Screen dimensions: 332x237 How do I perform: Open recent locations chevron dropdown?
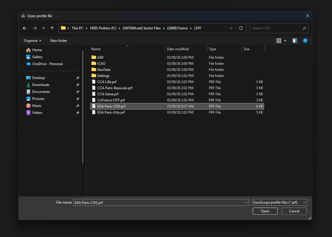coord(44,28)
